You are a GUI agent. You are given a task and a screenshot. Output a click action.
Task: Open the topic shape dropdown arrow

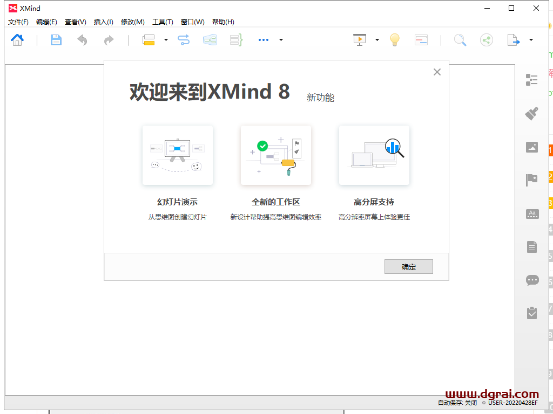click(x=166, y=40)
